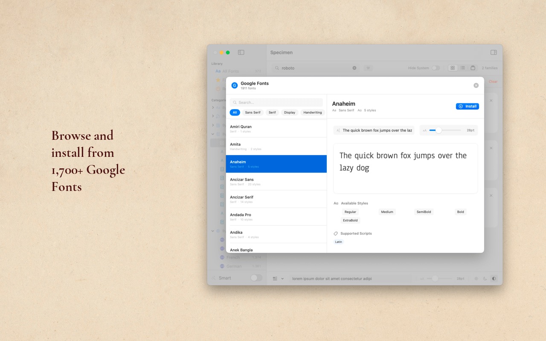This screenshot has height=341, width=546.
Task: Click the globe icon beside German
Action: (222, 266)
